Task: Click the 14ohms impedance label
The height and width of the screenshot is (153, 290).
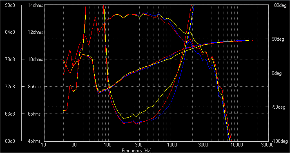Action: 35,5
